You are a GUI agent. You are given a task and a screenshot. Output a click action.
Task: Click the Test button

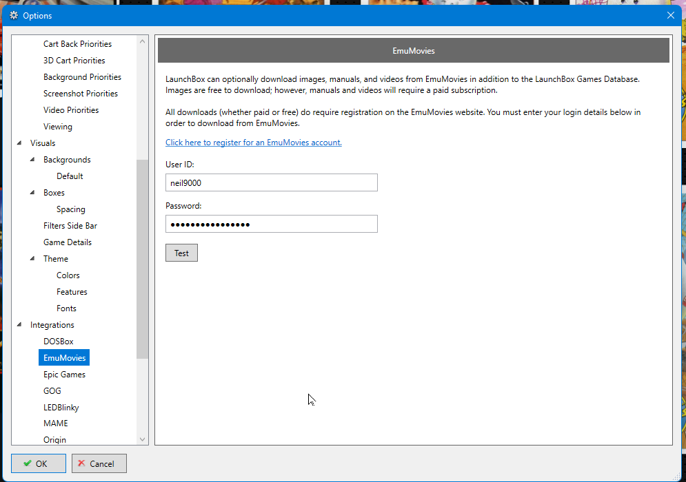coord(181,253)
